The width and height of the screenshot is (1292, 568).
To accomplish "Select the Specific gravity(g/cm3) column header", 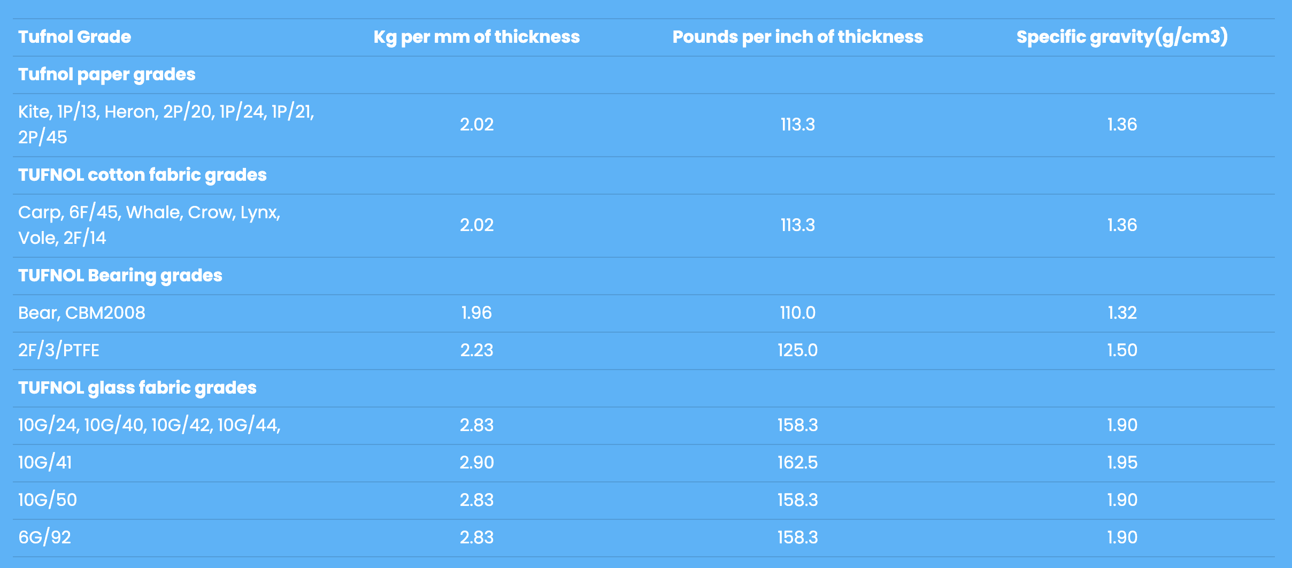I will point(1122,37).
